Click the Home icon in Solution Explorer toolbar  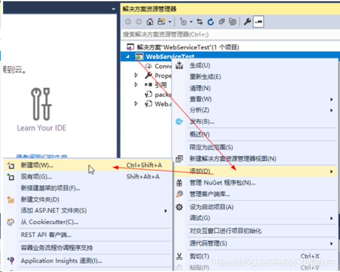(150, 22)
